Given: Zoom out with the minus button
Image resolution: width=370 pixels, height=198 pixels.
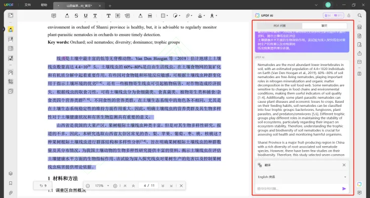Looking at the screenshot, I should (88, 186).
